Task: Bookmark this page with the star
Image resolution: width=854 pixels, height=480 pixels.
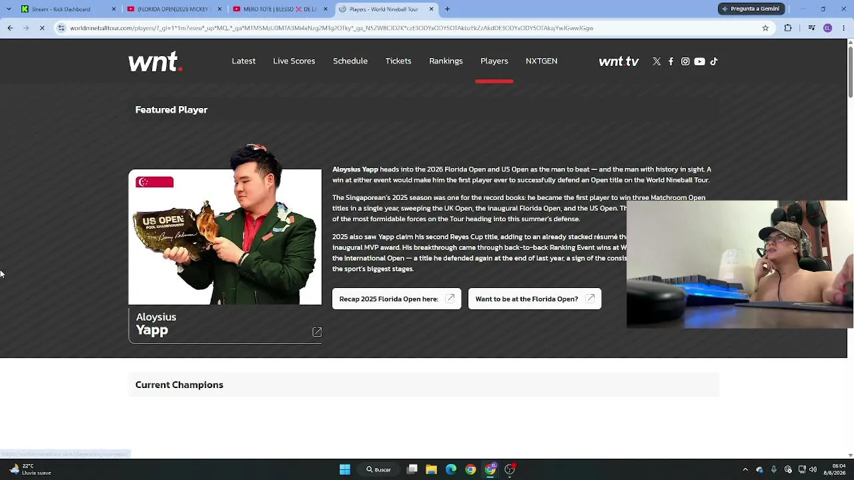Action: [x=765, y=28]
